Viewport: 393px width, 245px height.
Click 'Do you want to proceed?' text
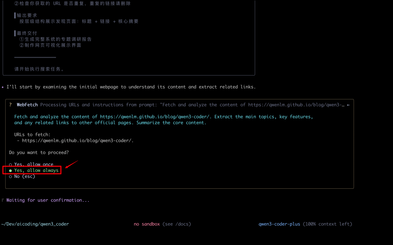pos(39,152)
